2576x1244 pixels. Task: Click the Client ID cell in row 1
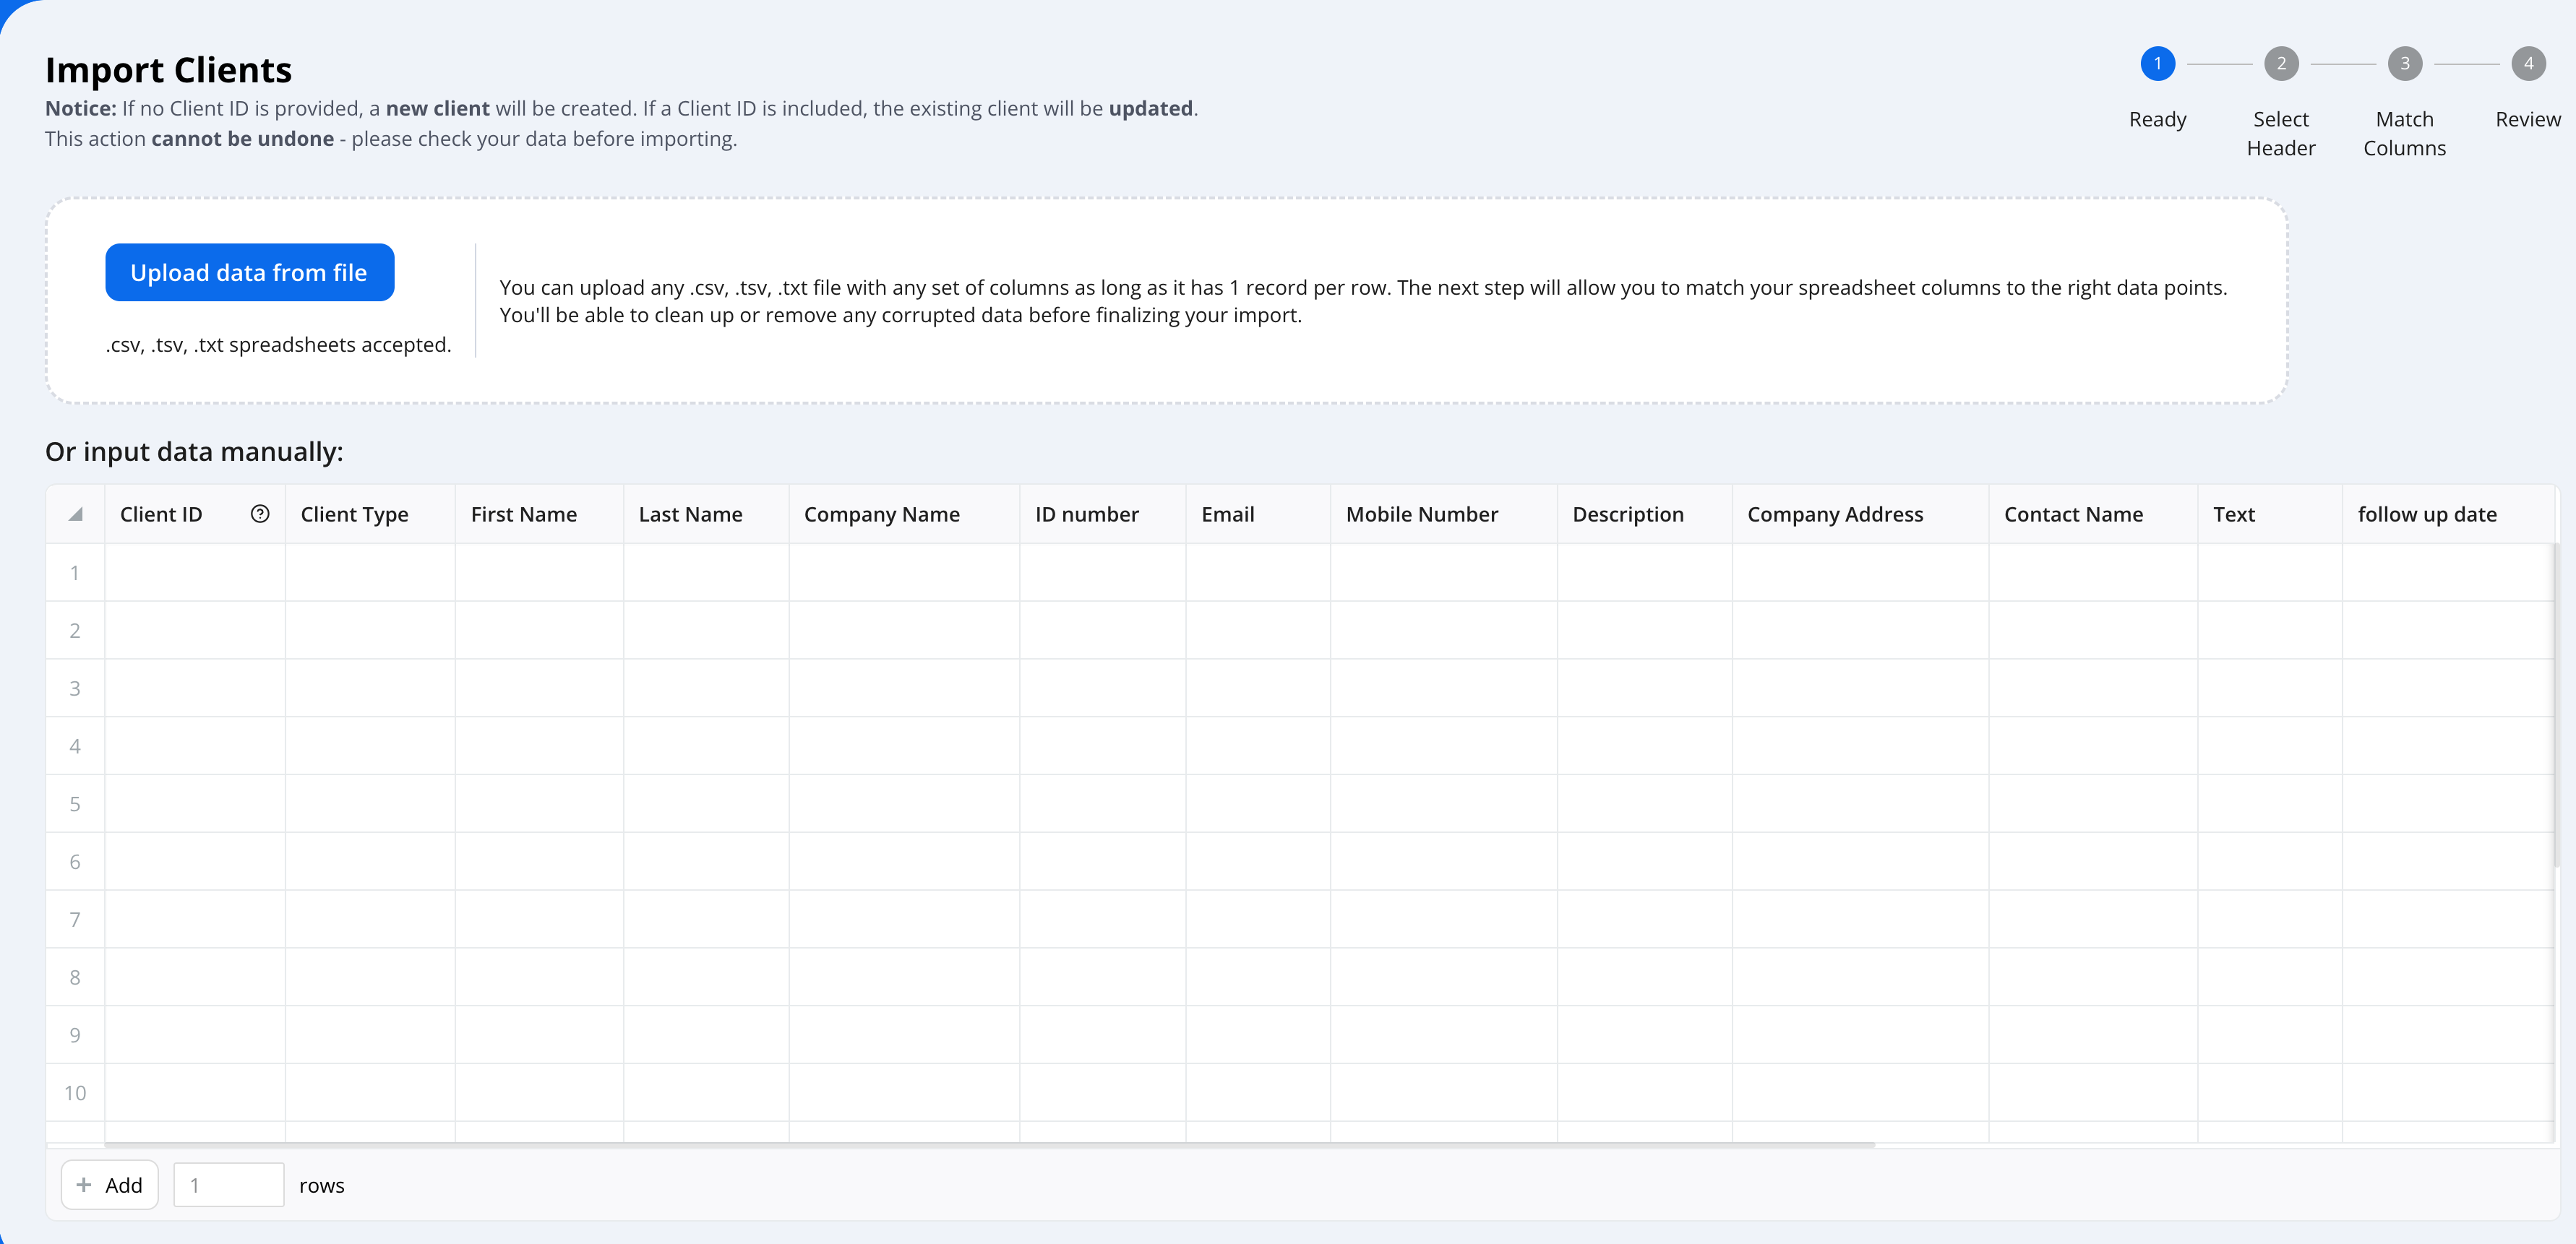195,573
